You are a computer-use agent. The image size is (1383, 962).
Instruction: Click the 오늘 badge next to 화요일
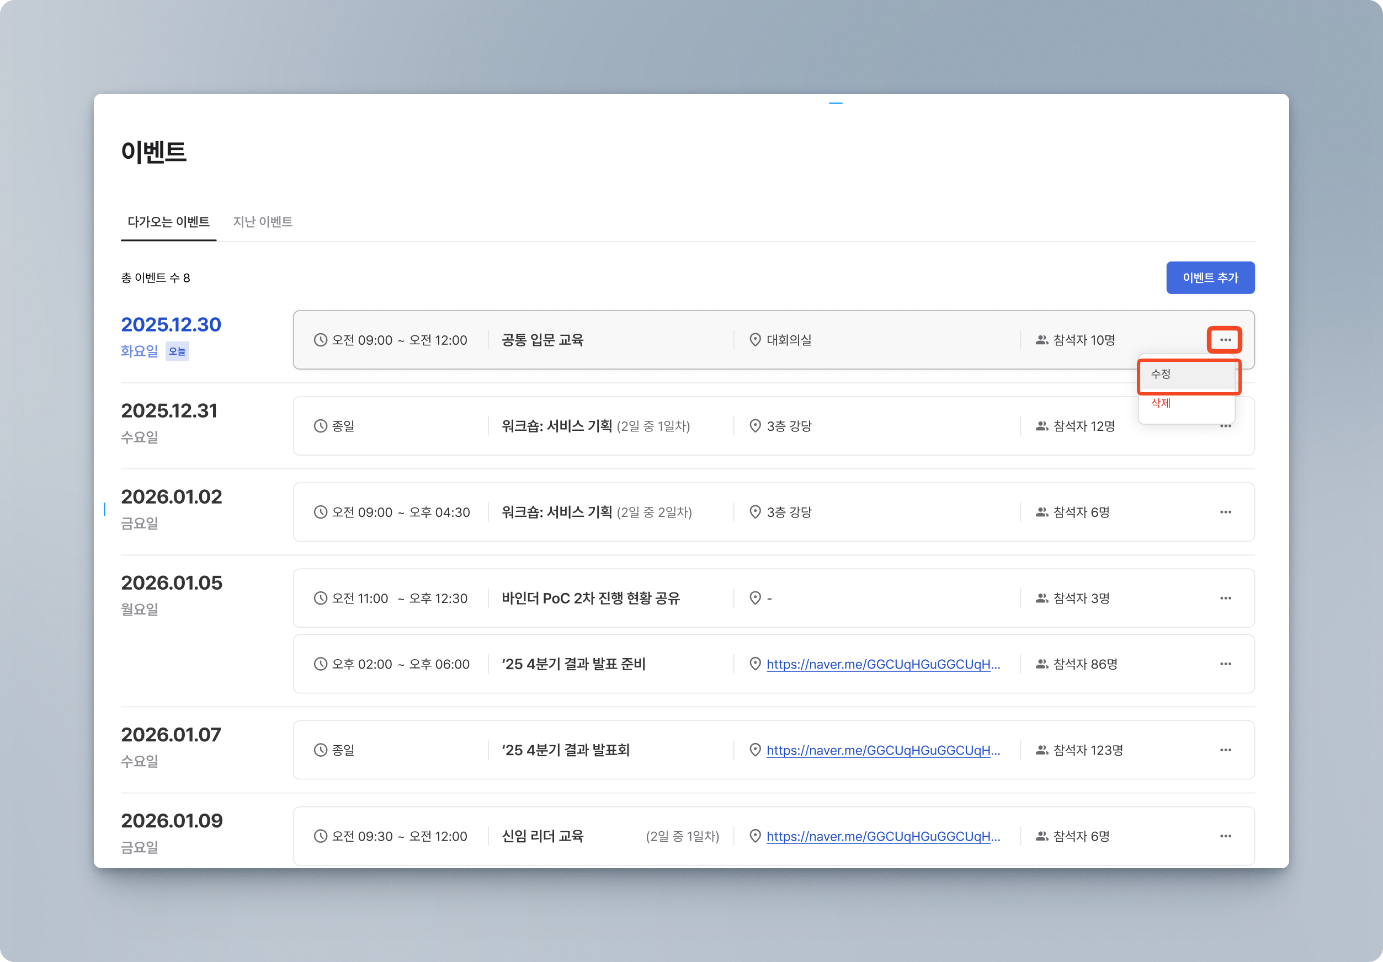click(177, 351)
